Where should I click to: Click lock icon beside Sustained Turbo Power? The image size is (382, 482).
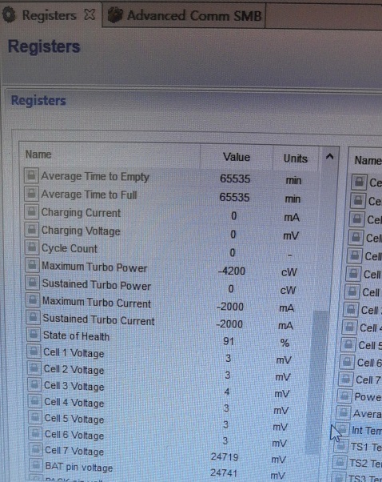pos(33,283)
